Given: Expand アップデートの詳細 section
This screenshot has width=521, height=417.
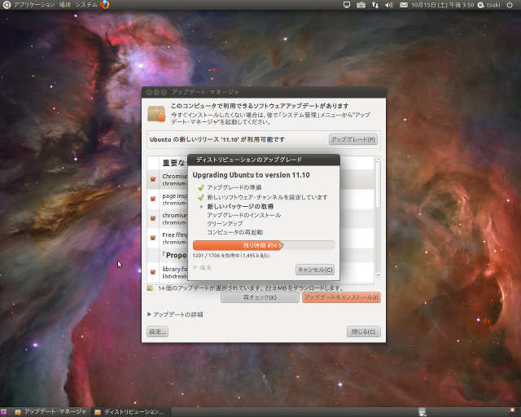Looking at the screenshot, I should click(175, 314).
